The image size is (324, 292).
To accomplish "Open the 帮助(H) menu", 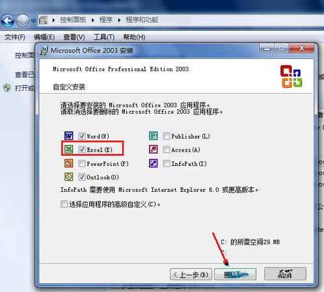I will coord(134,37).
